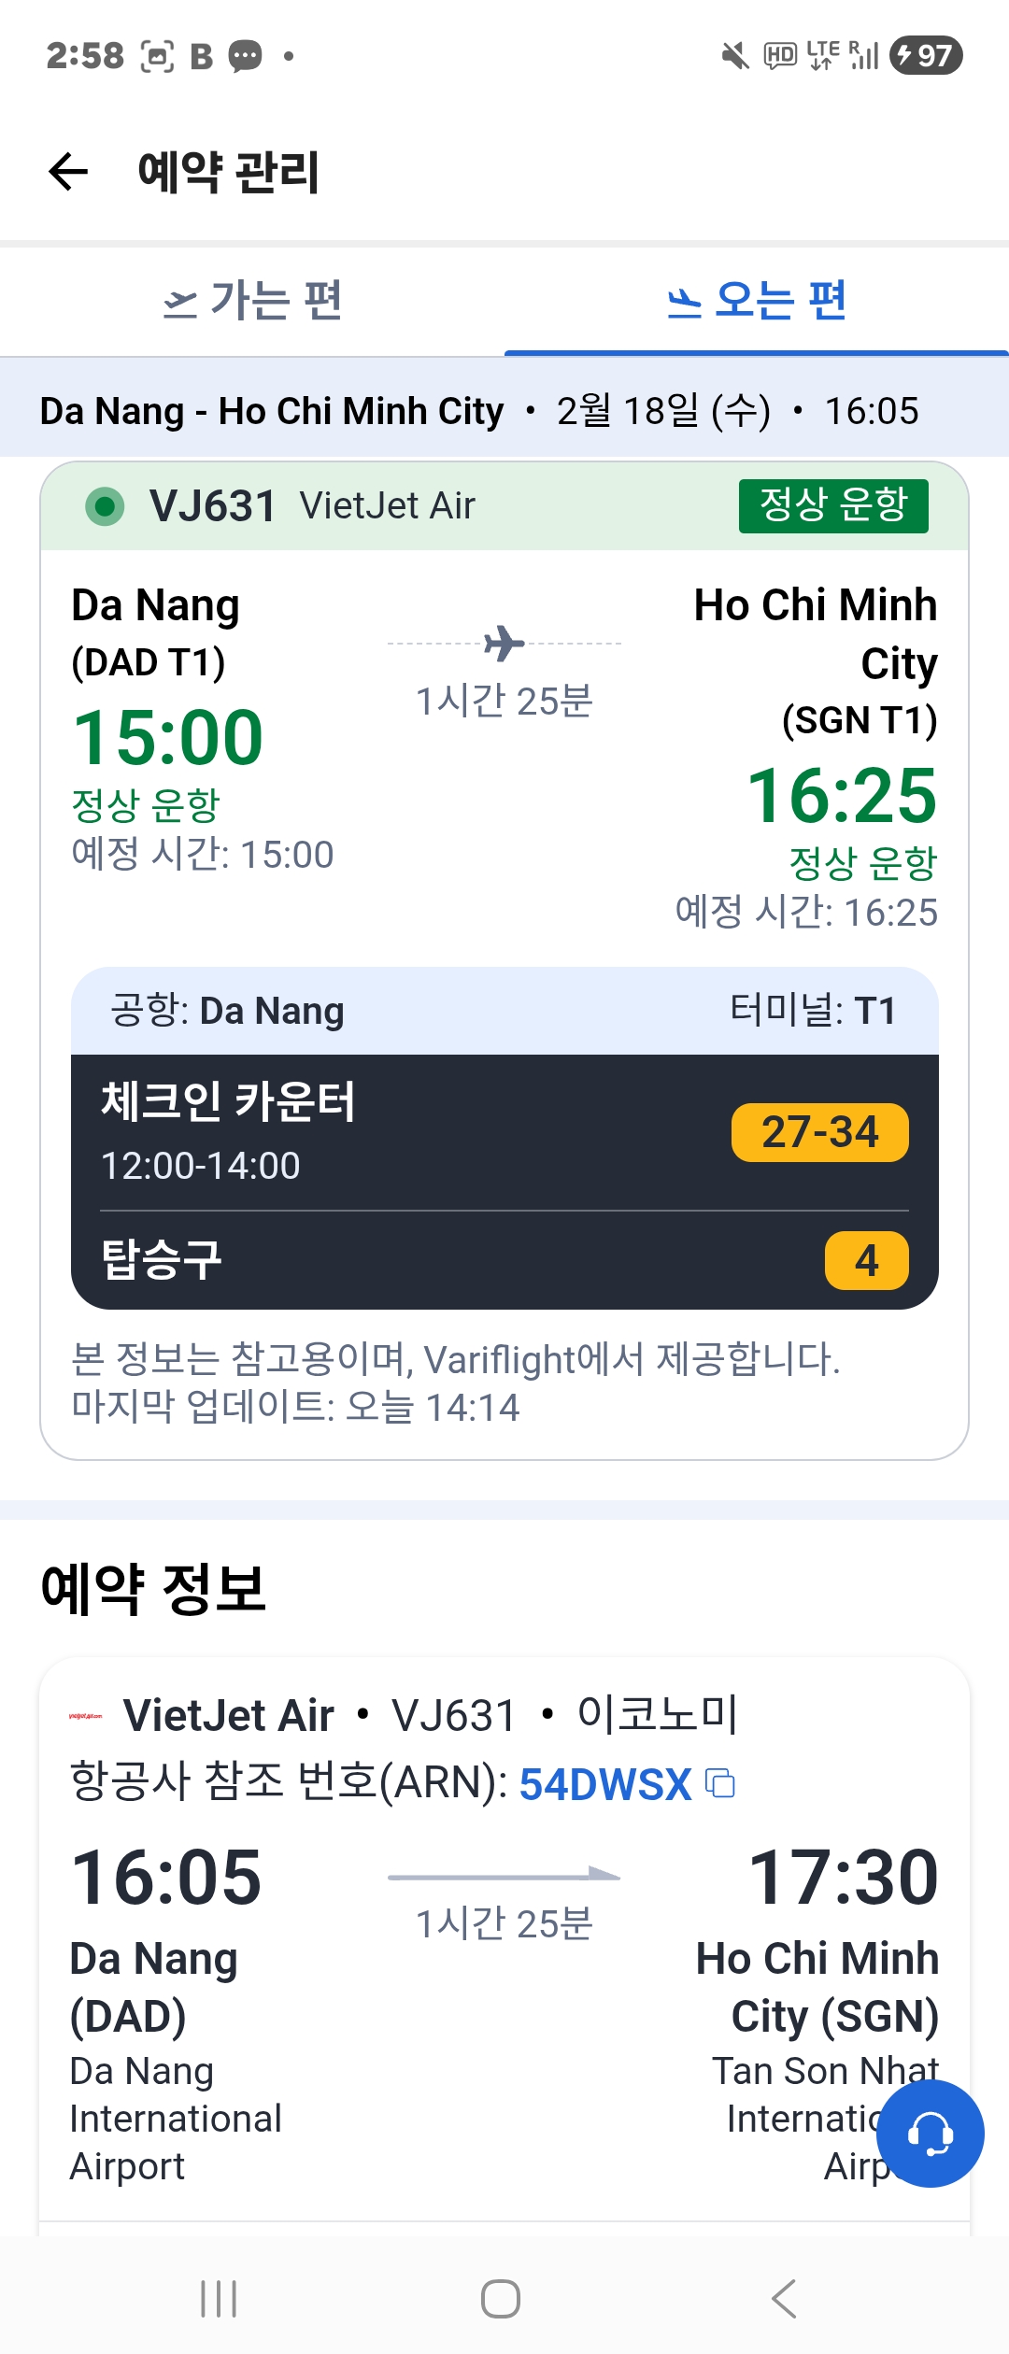
Task: Tap the check-in counter badge 27-34
Action: (x=819, y=1132)
